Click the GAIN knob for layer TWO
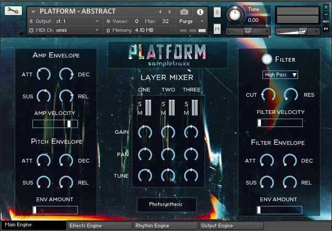332x231 pixels. [x=168, y=132]
